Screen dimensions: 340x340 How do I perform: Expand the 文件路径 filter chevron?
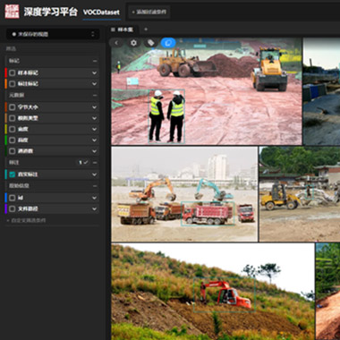pos(94,208)
